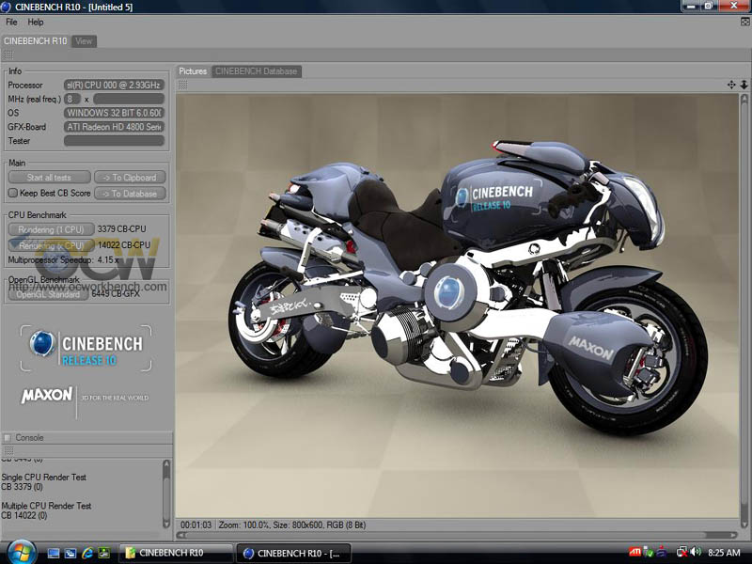Click the Console panel grip handle
Viewport: 752px width, 564px height.
8,451
